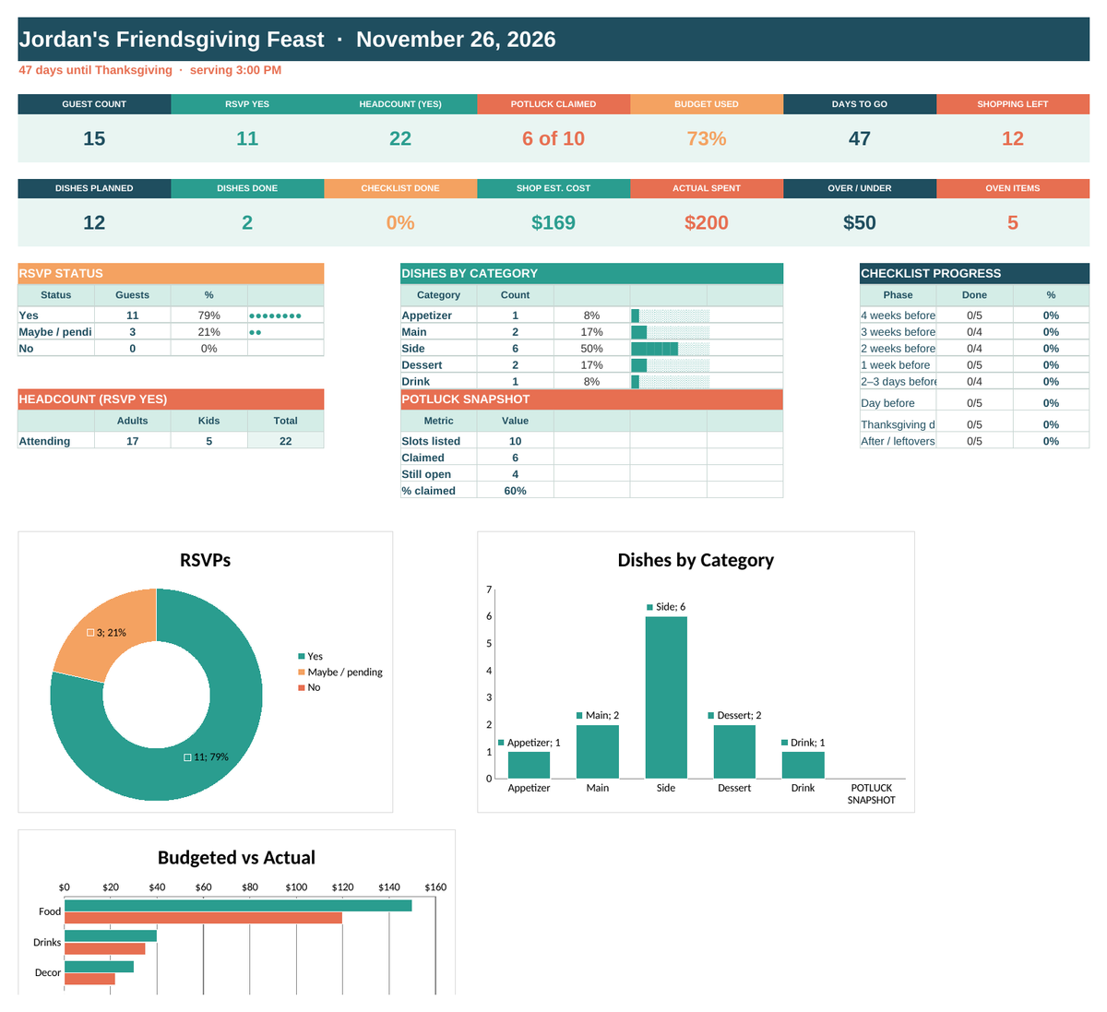Select the RSVPs chart title
This screenshot has height=1012, width=1107.
(205, 560)
